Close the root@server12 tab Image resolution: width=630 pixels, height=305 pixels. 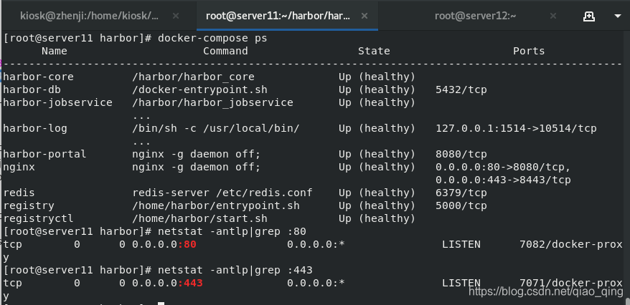pyautogui.click(x=553, y=16)
